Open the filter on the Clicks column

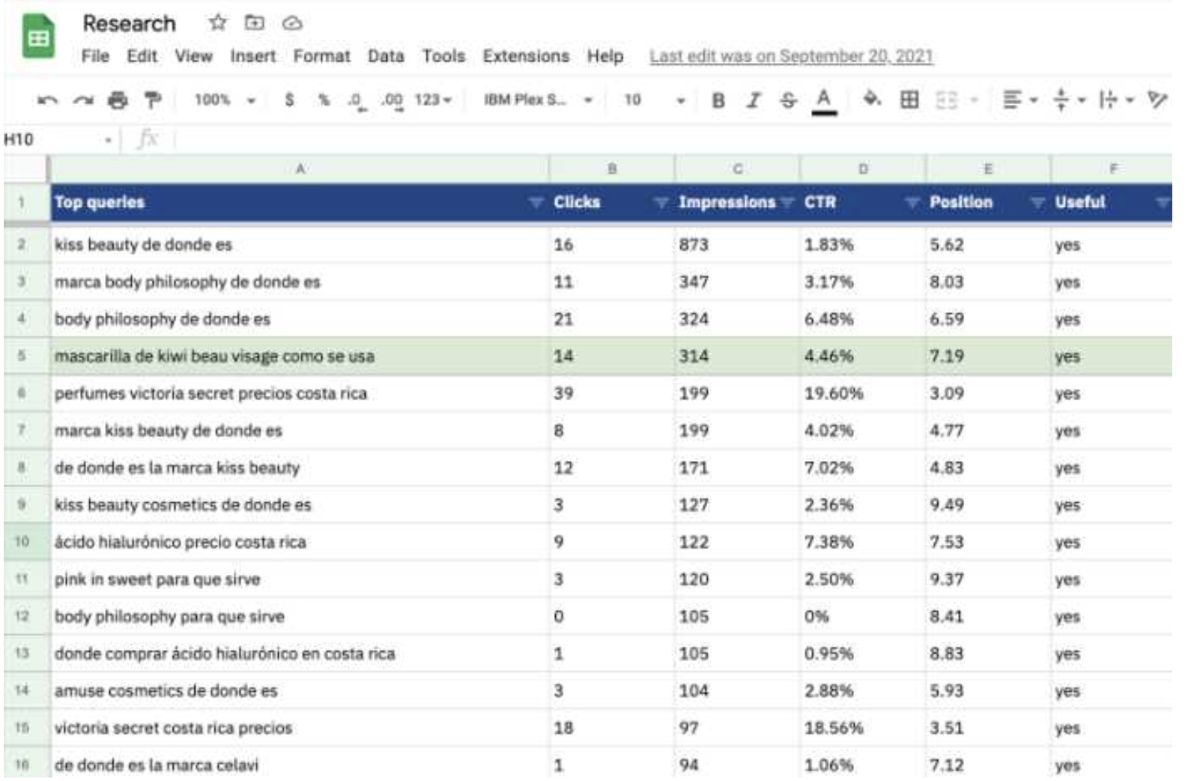660,202
